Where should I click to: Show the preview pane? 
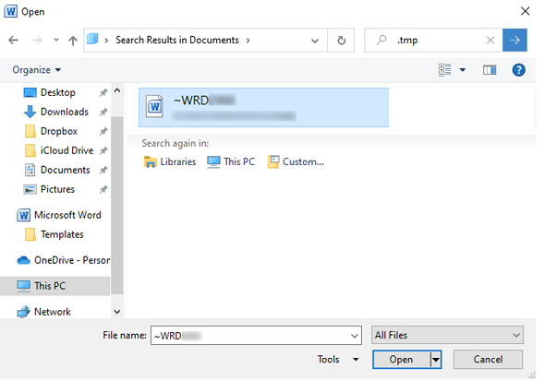(490, 70)
